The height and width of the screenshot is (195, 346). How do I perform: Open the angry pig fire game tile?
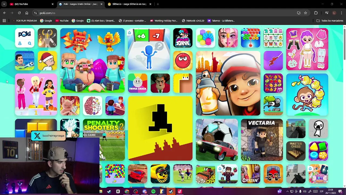click(x=70, y=106)
